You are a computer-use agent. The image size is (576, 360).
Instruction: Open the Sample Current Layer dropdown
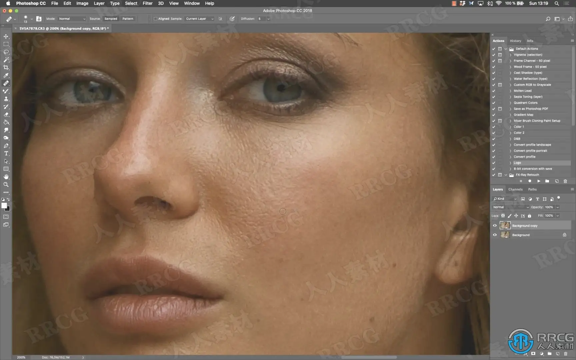pos(199,19)
